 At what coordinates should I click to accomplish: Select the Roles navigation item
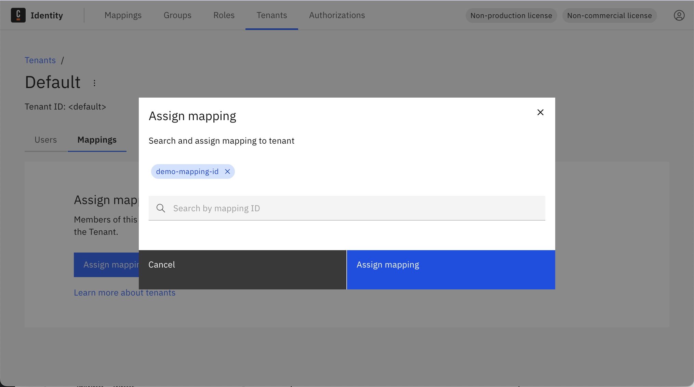tap(224, 15)
